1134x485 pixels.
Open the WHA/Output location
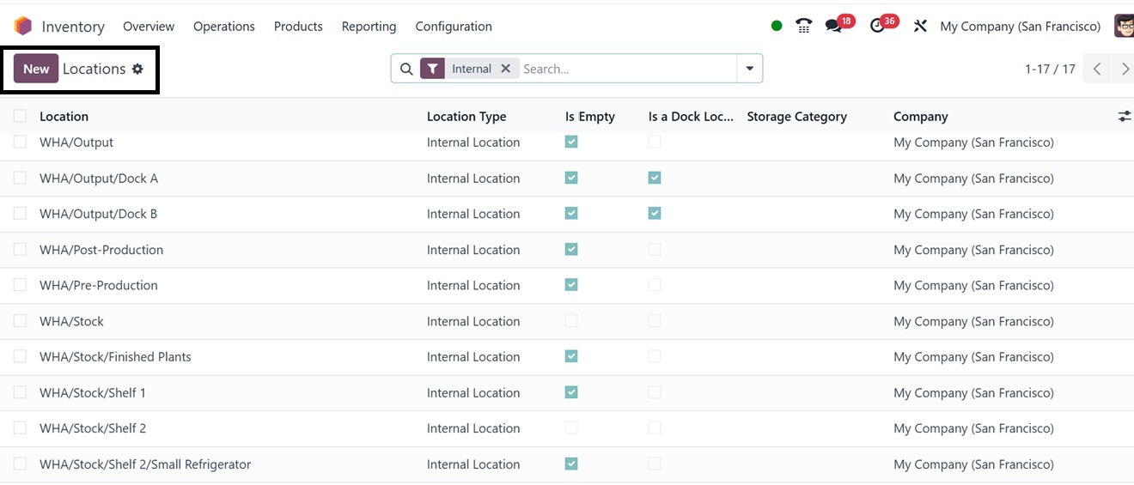(76, 142)
